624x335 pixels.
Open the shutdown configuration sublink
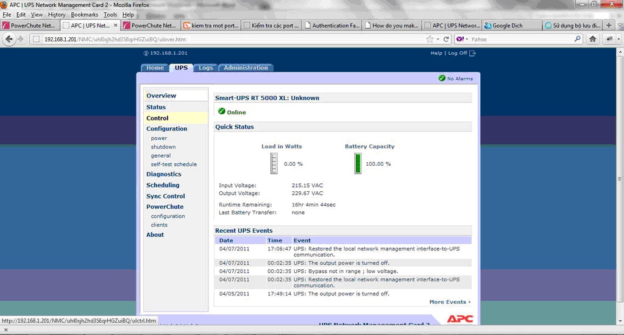[163, 147]
